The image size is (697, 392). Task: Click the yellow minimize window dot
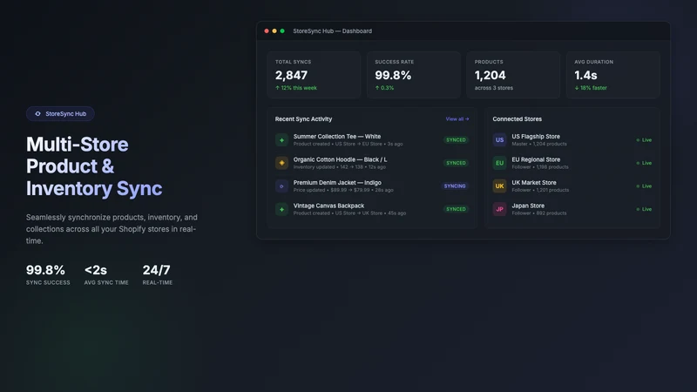coord(274,31)
